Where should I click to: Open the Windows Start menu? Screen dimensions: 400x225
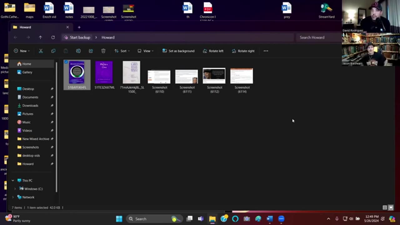tap(119, 219)
